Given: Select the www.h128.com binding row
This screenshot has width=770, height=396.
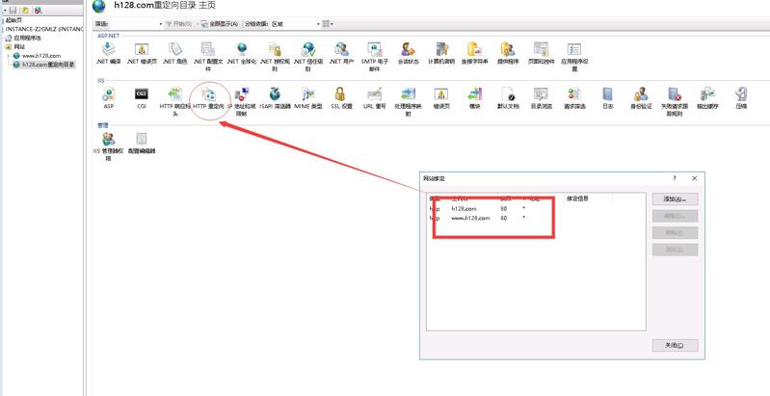Looking at the screenshot, I should tap(471, 218).
